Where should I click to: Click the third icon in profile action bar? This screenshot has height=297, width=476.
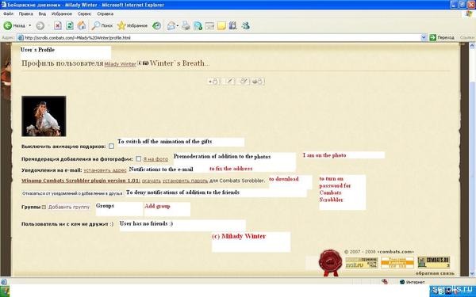pos(244,82)
